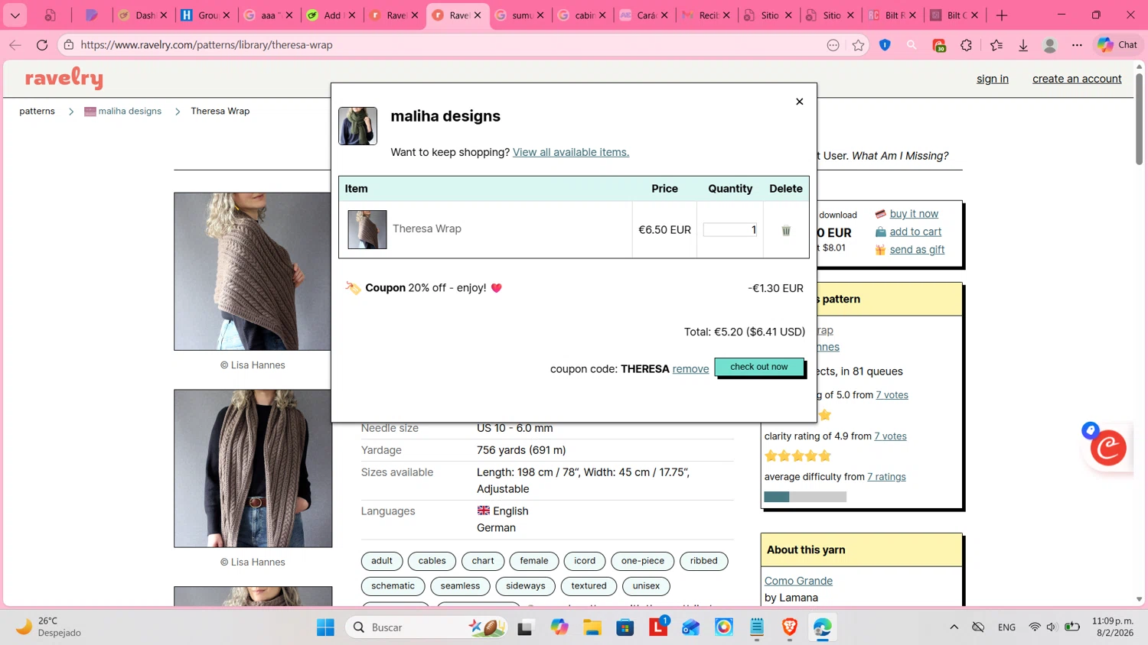The image size is (1148, 645).
Task: Open second scarf photo by Lisa Hannes
Action: pos(253,468)
